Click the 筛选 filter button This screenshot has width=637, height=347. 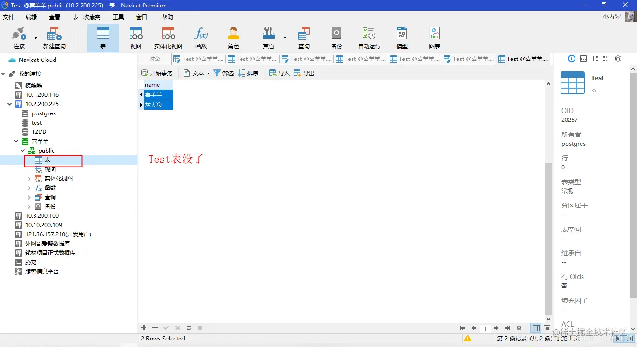click(x=223, y=73)
